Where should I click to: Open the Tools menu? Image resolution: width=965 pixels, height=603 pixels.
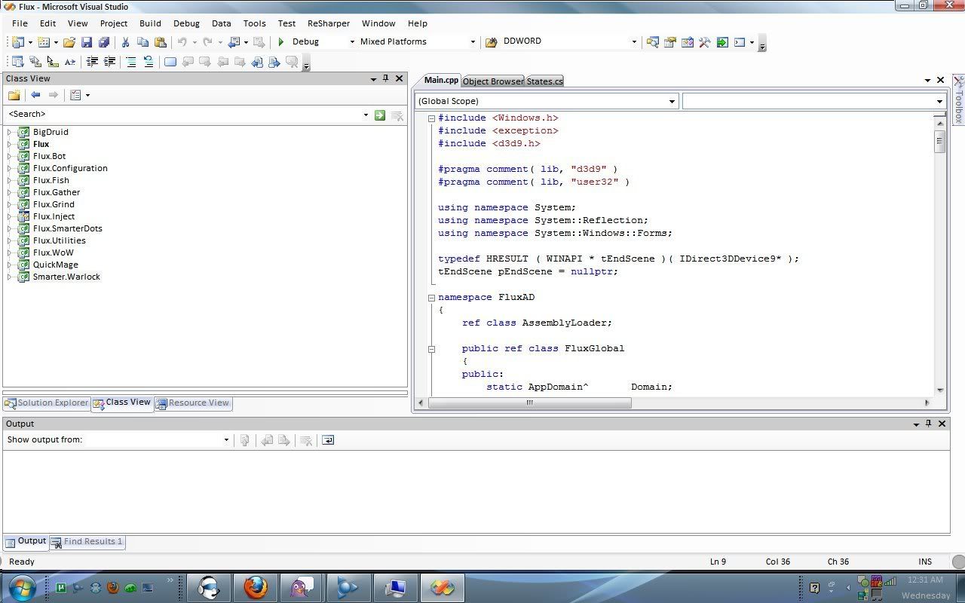[254, 23]
